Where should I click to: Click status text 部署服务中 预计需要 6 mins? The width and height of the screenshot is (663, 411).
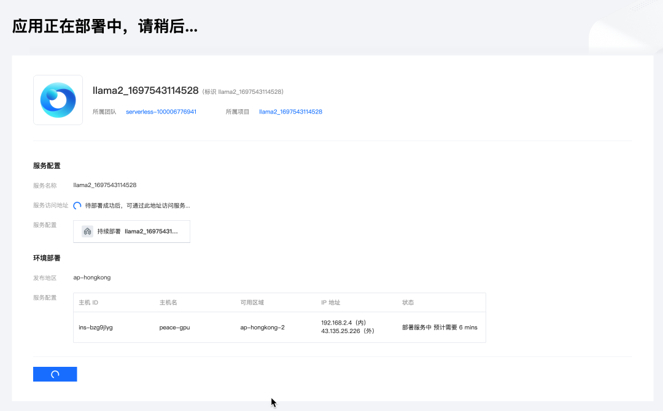click(x=440, y=328)
